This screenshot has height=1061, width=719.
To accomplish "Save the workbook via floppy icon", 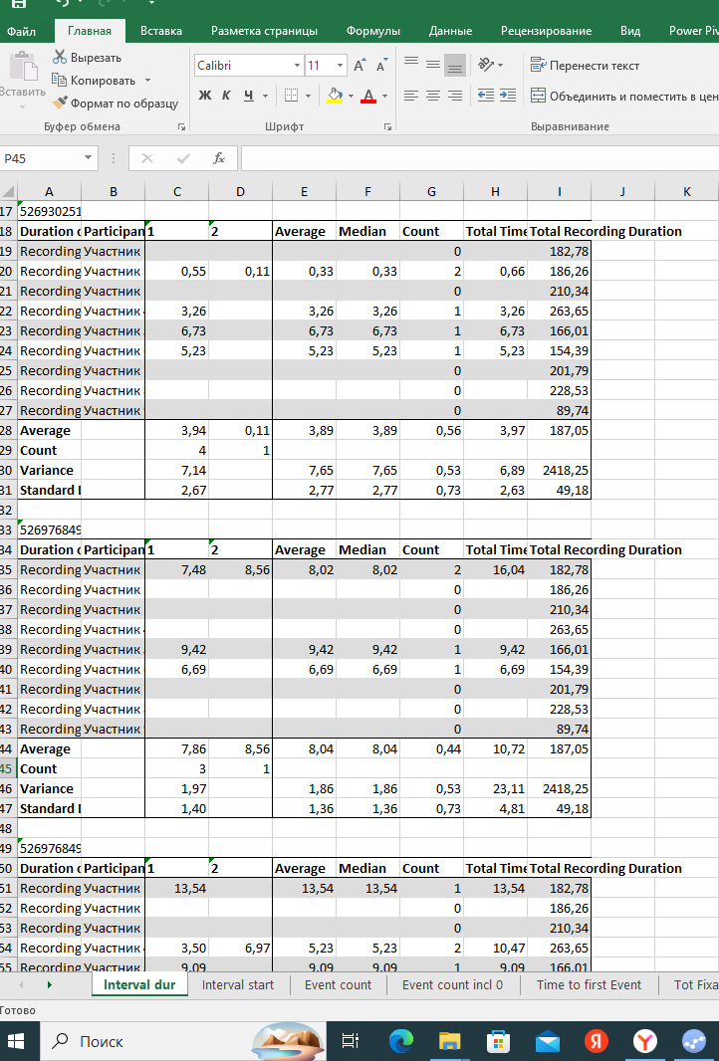I will point(18,3).
